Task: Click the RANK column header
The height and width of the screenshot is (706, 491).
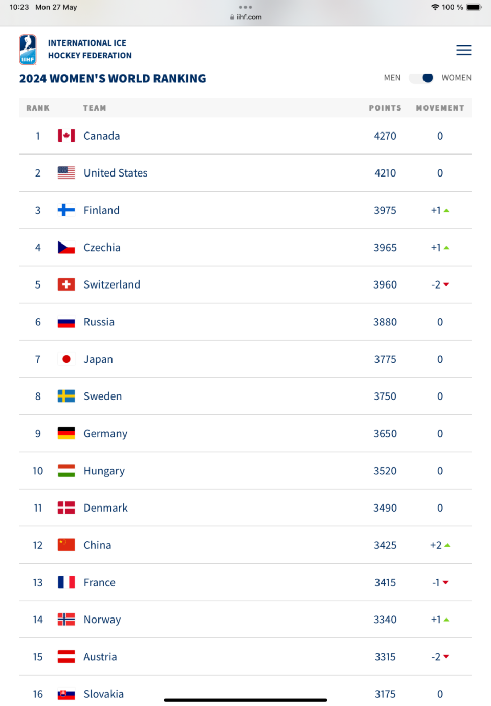Action: click(x=38, y=108)
